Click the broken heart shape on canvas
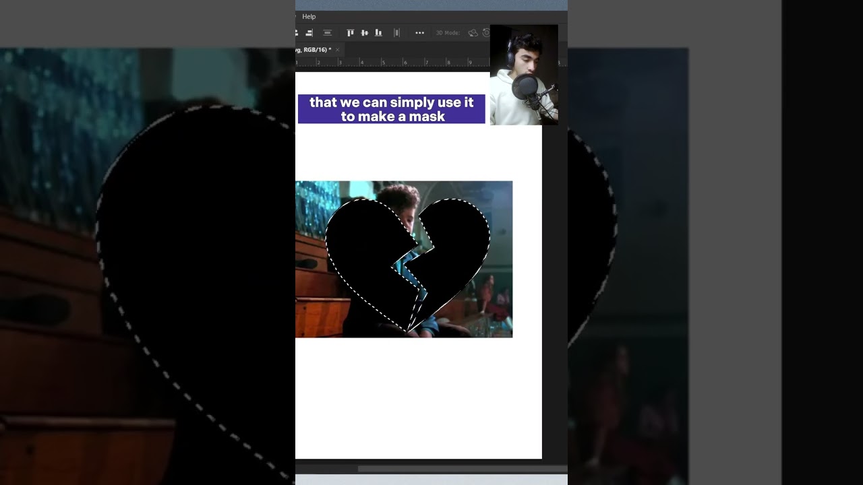863x485 pixels. click(408, 264)
